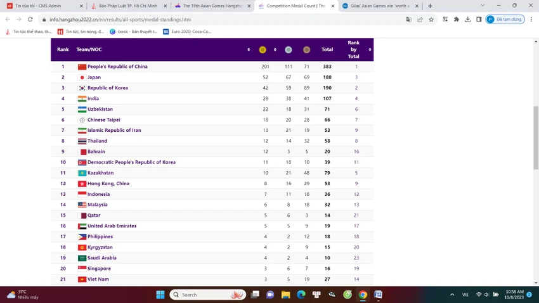Bookmark this page with the star icon

point(431,20)
